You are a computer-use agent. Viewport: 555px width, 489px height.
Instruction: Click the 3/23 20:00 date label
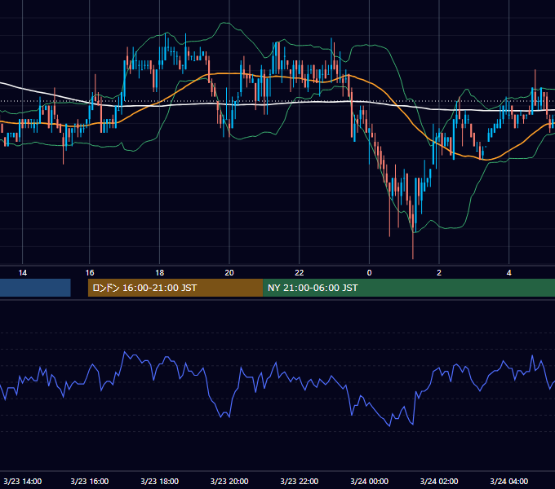(229, 481)
